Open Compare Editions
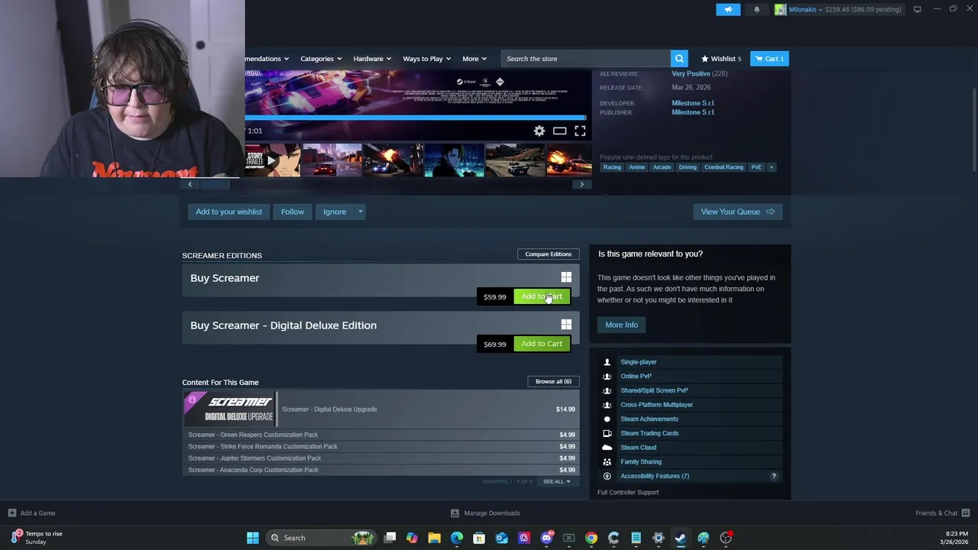Screen dimensions: 978x550 coord(548,254)
